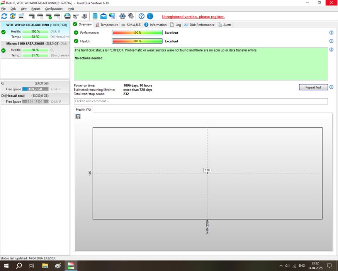Click the disk-with-connector toolbar icon
The height and width of the screenshot is (271, 338).
pyautogui.click(x=85, y=16)
